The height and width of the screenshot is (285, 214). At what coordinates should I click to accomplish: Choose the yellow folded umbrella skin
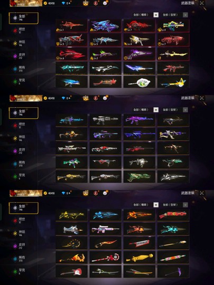click(x=139, y=258)
